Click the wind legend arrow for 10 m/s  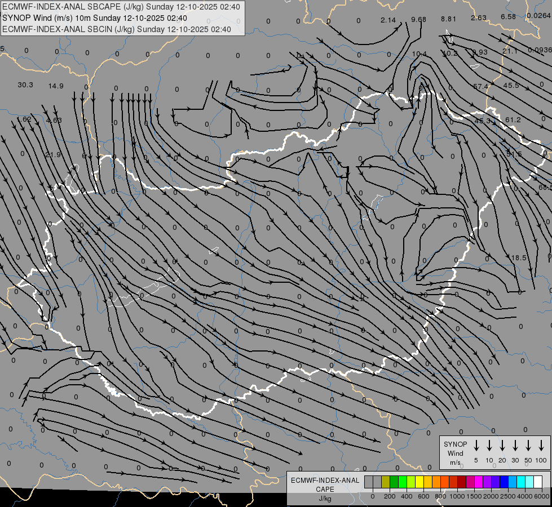[489, 446]
